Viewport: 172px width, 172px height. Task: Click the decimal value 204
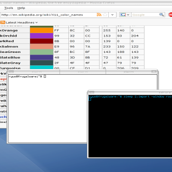pyautogui.click(x=135, y=36)
